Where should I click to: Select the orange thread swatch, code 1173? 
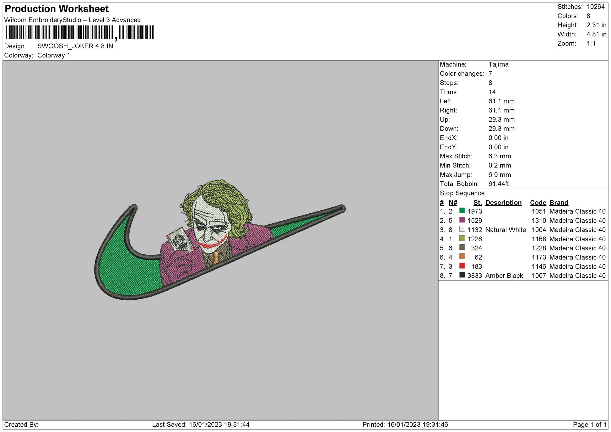pyautogui.click(x=462, y=257)
